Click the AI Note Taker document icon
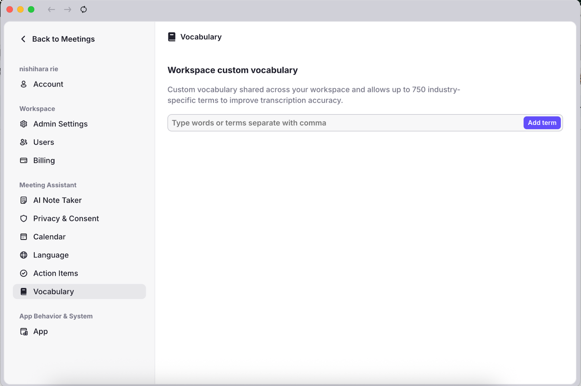 [x=24, y=200]
